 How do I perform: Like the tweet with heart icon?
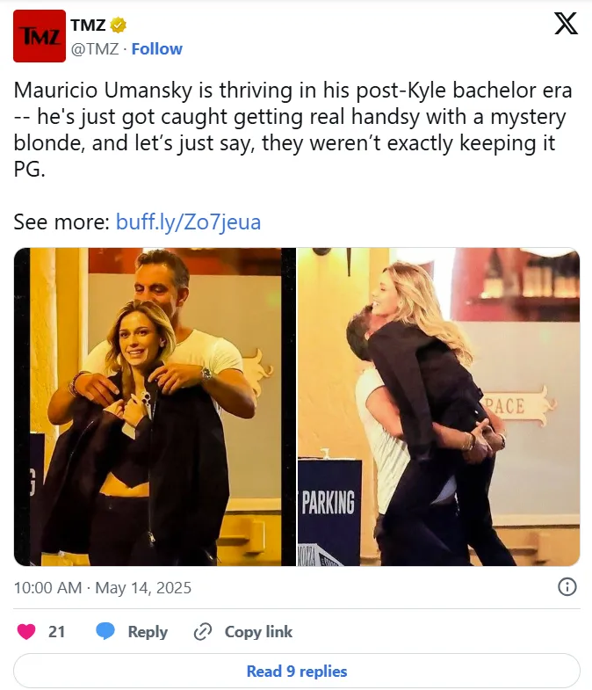click(x=26, y=631)
